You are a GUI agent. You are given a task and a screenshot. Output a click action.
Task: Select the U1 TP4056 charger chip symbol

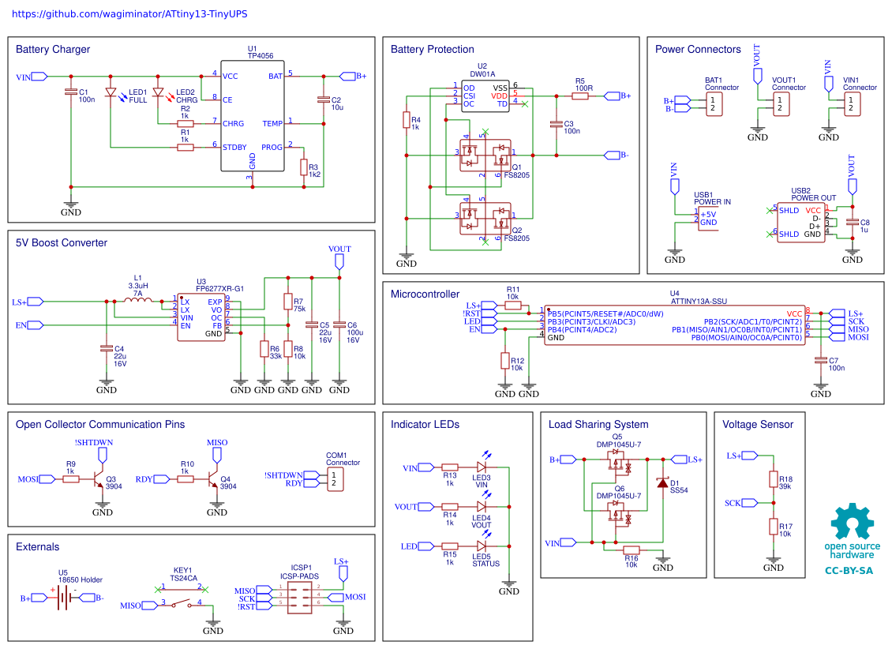pos(253,116)
